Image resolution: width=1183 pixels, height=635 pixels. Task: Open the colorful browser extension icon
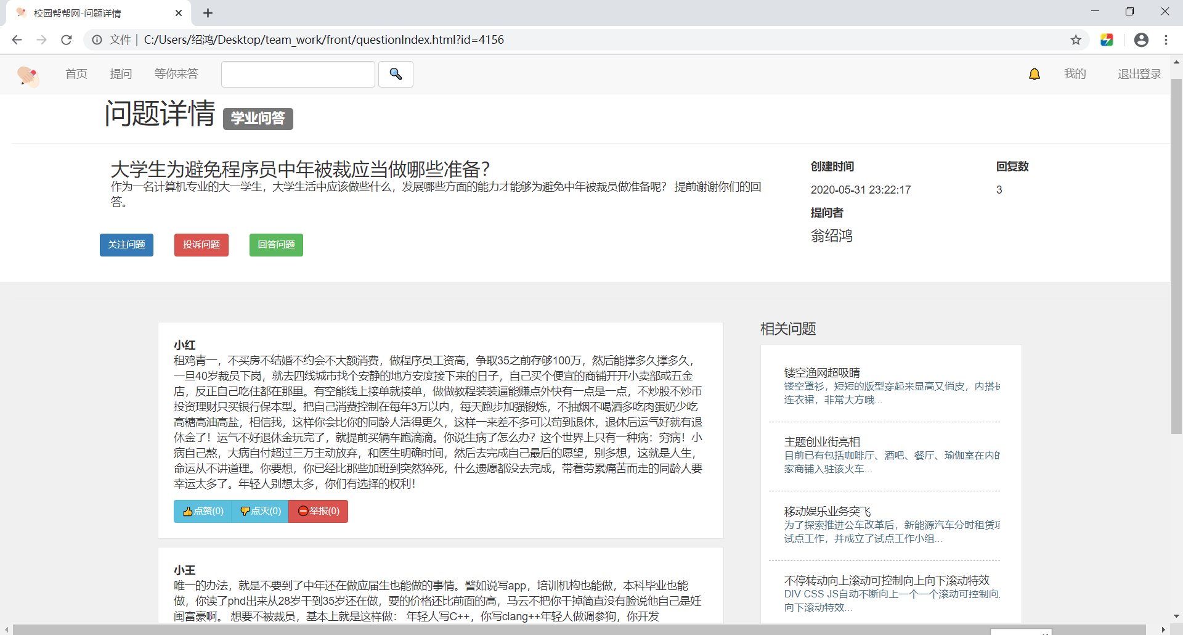(x=1107, y=39)
